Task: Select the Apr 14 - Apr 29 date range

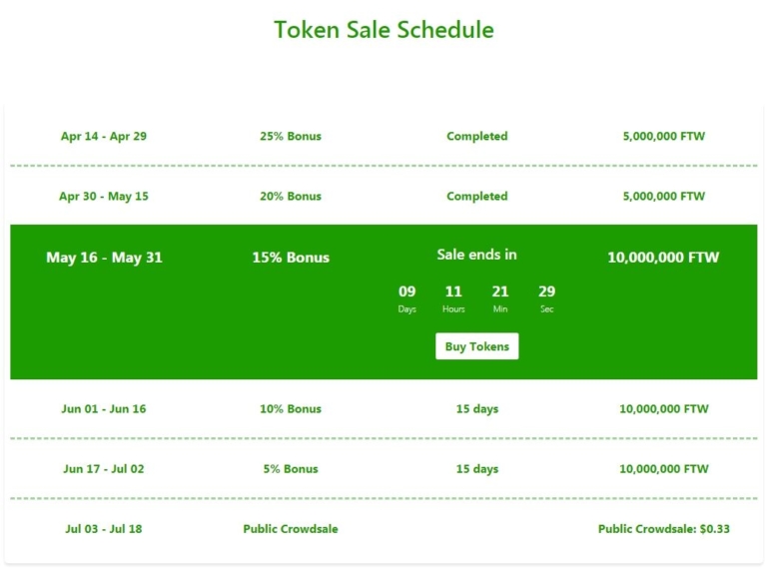Action: [x=104, y=136]
